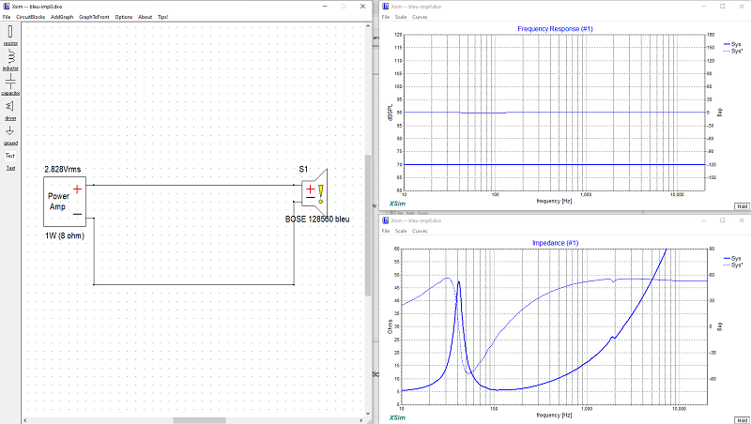
Task: Click the scroll-down arrow of the schematic scrollbar
Action: [x=368, y=414]
